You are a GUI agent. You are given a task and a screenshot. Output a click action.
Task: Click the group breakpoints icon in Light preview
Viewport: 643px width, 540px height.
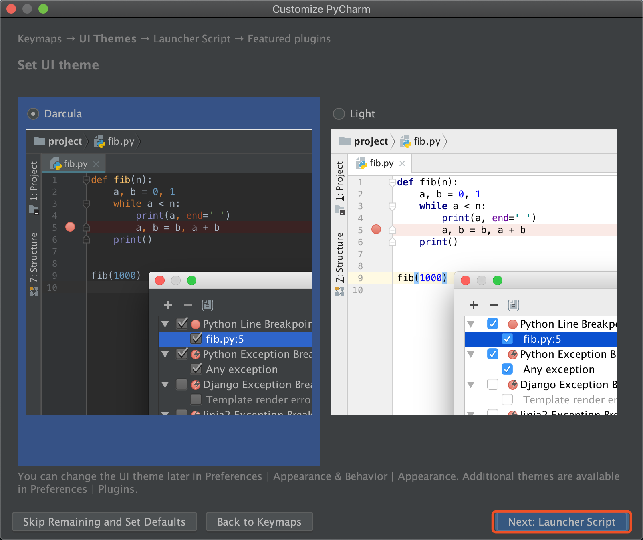click(514, 305)
